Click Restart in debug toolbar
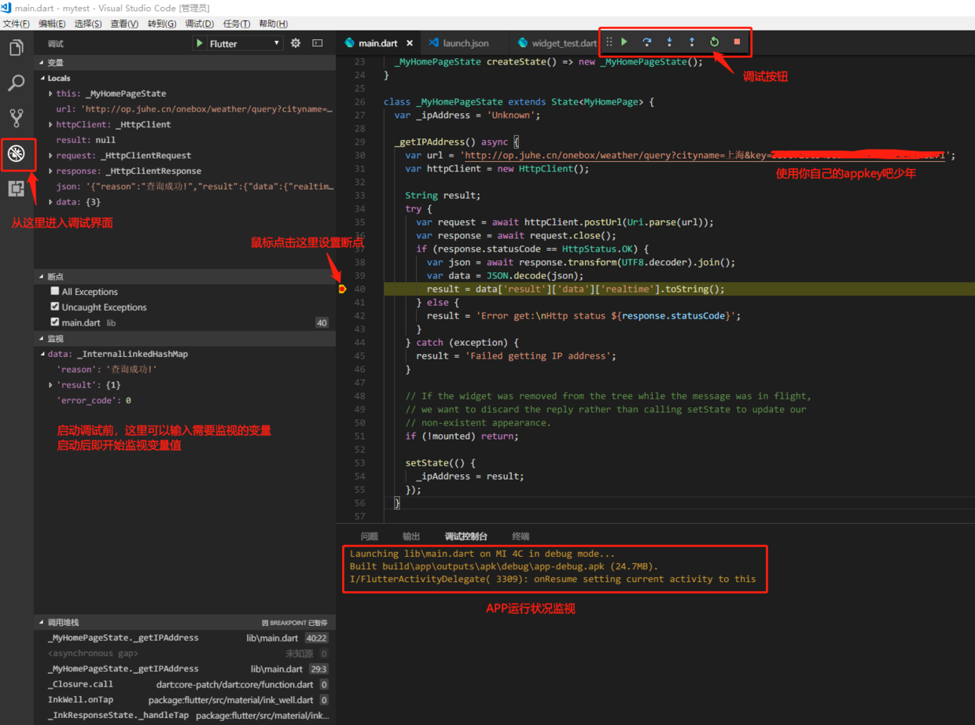Screen dimensions: 975x725 pos(714,42)
